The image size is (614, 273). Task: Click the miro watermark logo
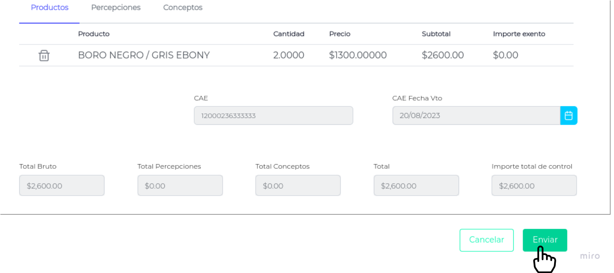(590, 256)
